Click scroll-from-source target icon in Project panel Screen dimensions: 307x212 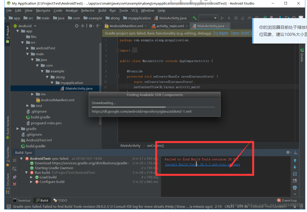click(x=77, y=26)
